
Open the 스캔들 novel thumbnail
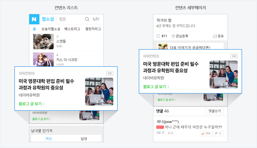point(43,42)
